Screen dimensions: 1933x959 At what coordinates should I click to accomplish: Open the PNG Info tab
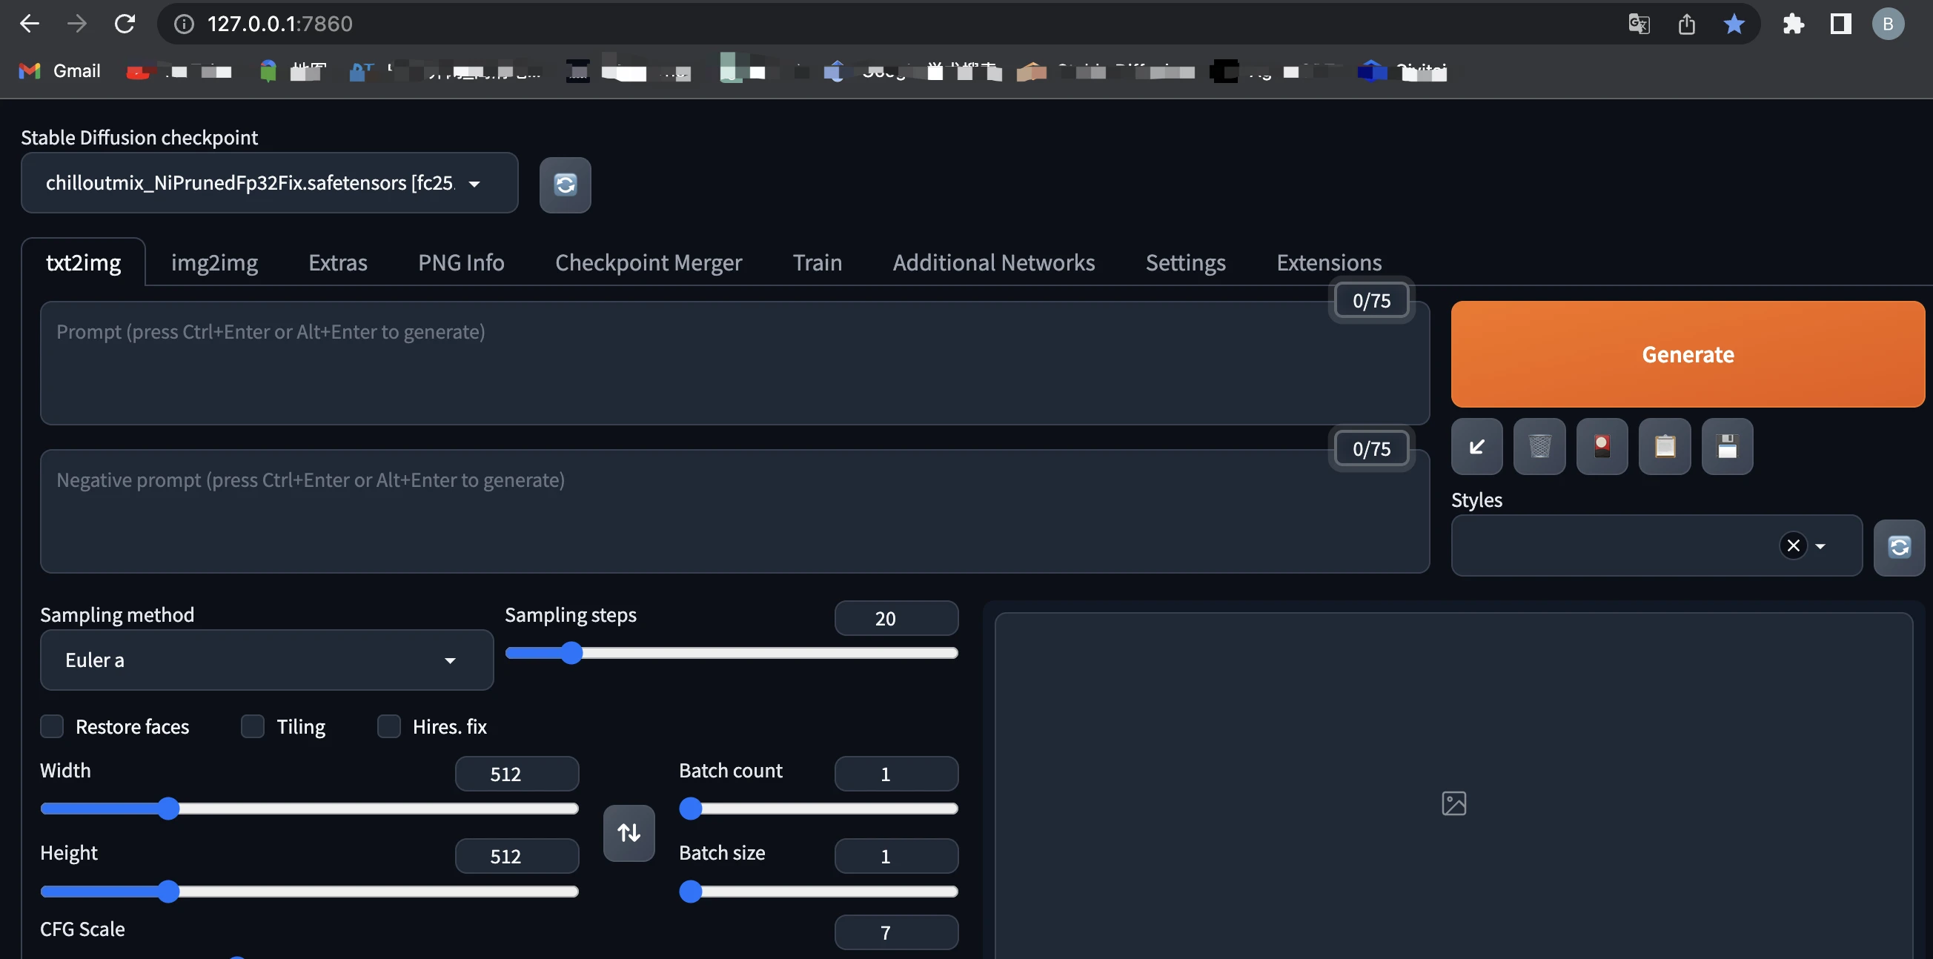(461, 262)
